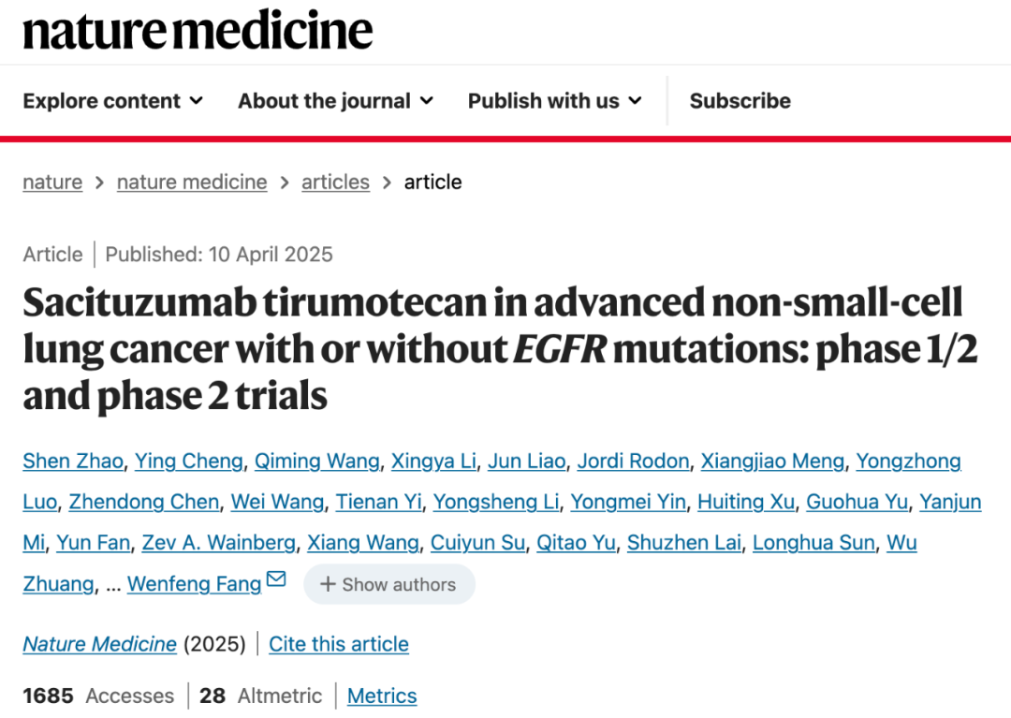Screen dimensions: 1011x718
Task: Open the About the journal menu
Action: [x=335, y=100]
